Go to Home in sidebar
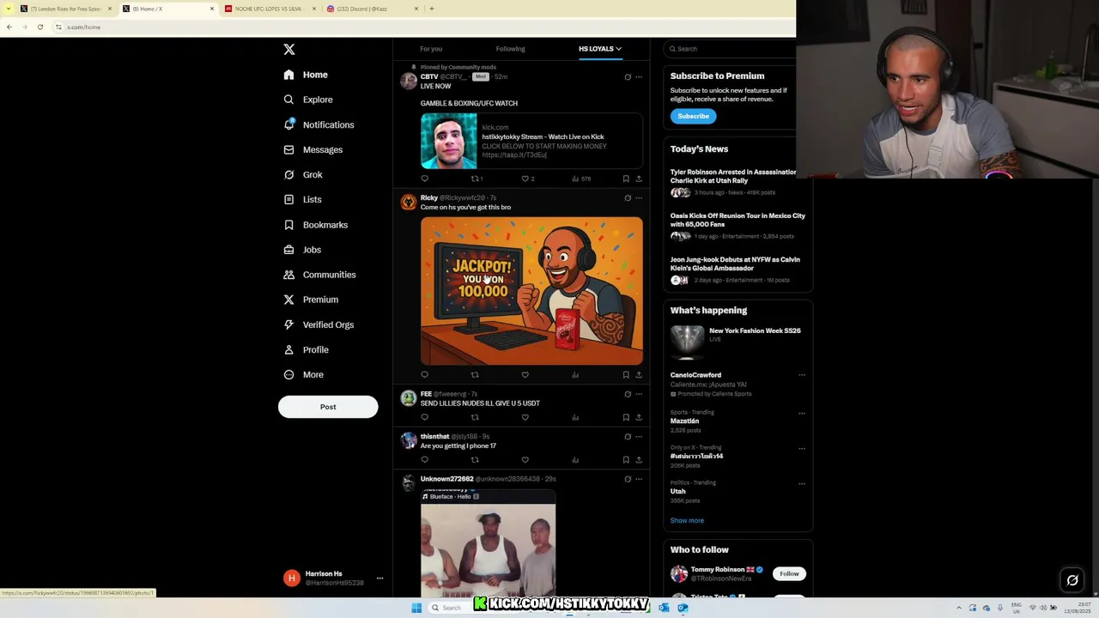 [307, 75]
